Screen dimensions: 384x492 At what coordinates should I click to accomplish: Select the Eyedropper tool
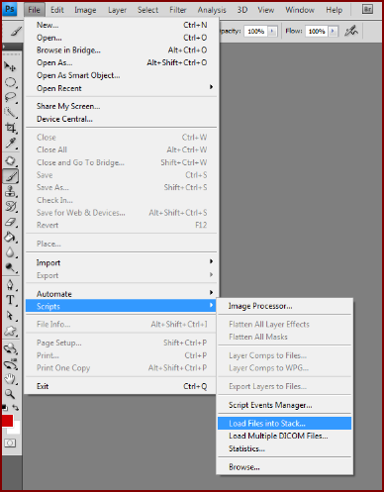tap(10, 144)
